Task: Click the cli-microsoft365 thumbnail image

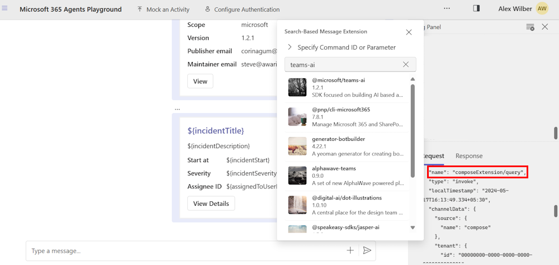Action: [297, 117]
